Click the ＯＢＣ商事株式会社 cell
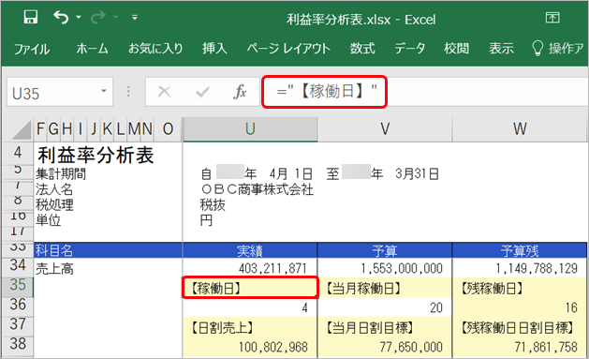The height and width of the screenshot is (359, 589). 258,189
